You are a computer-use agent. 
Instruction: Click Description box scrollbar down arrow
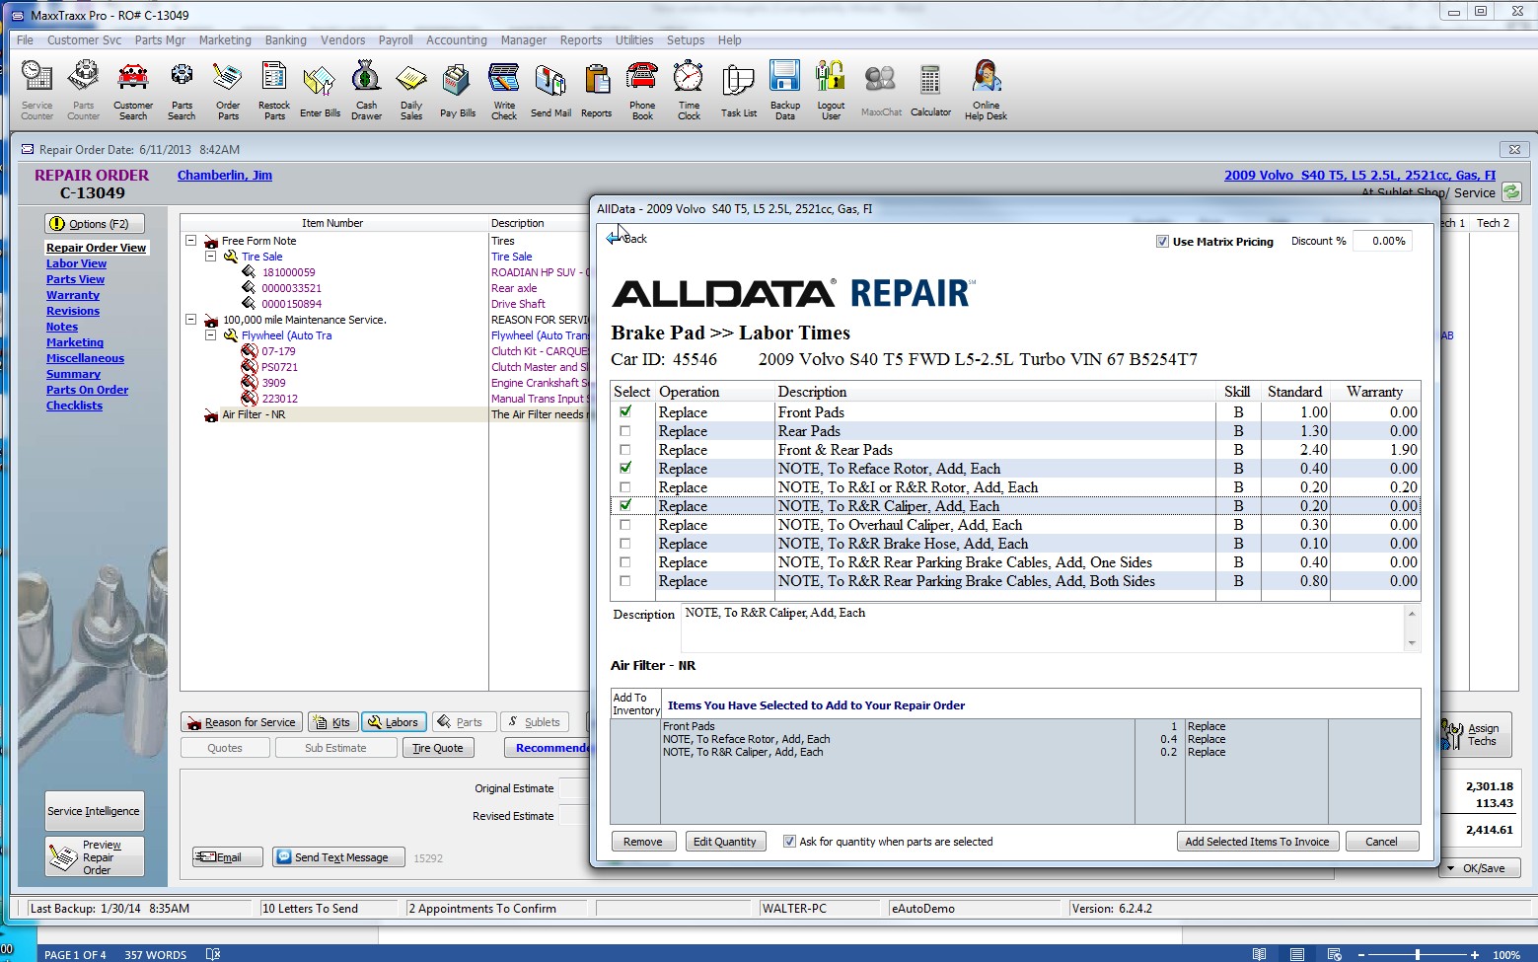click(x=1412, y=643)
